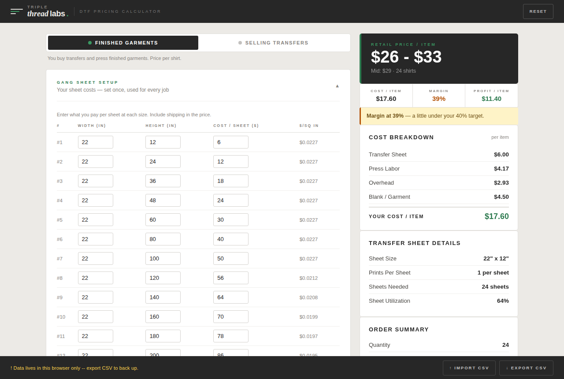This screenshot has height=379, width=564.
Task: Click the cost field showing 64
Action: 231,297
